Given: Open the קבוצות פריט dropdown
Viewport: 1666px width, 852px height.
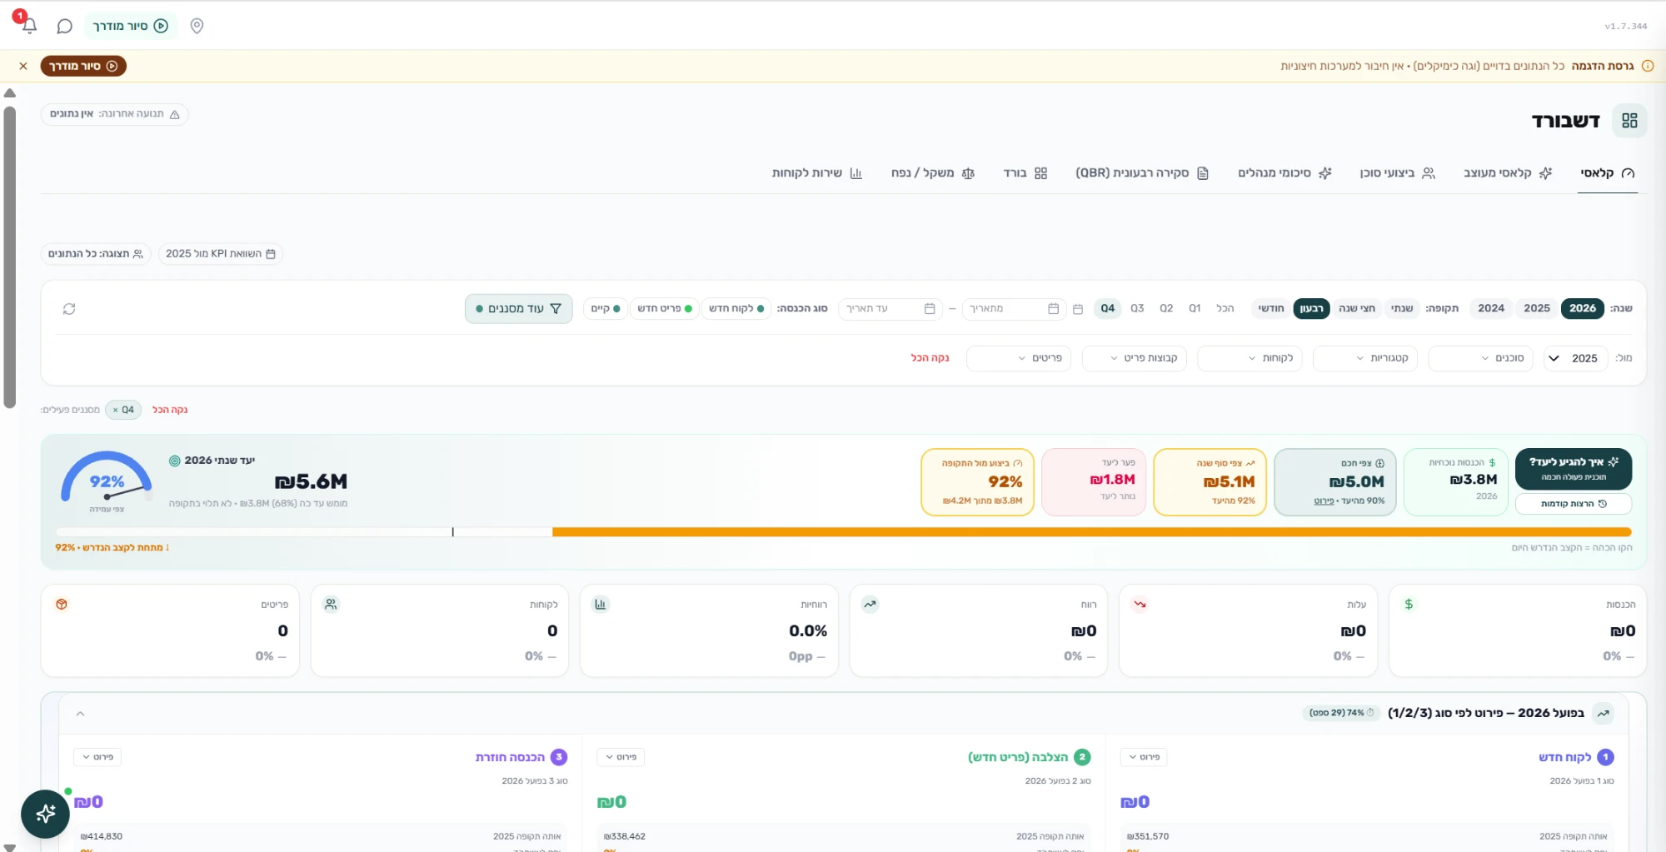Looking at the screenshot, I should click(x=1134, y=358).
